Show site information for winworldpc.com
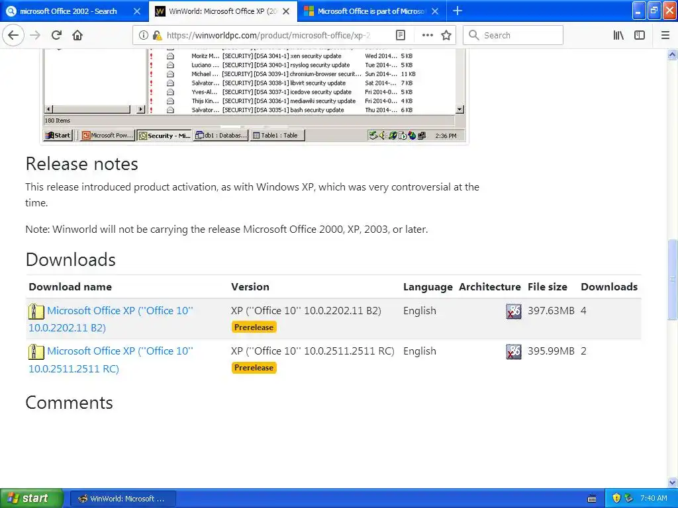Screen dimensions: 678x508 pyautogui.click(x=143, y=36)
